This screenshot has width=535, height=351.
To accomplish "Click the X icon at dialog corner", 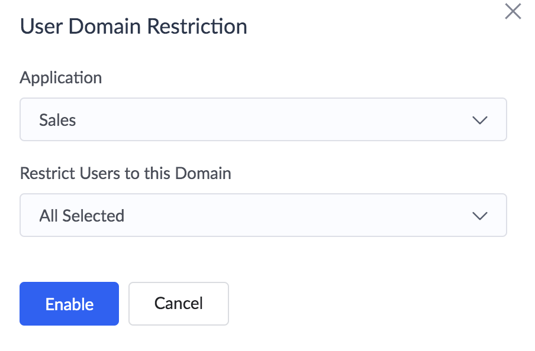I will pyautogui.click(x=513, y=11).
